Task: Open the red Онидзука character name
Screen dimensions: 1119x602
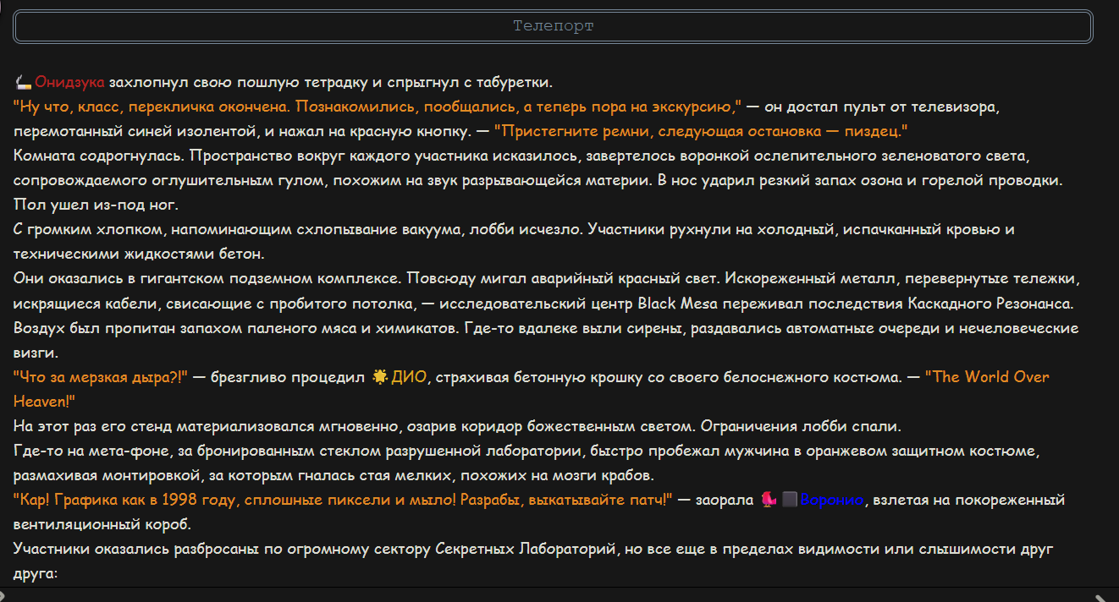Action: pyautogui.click(x=70, y=83)
